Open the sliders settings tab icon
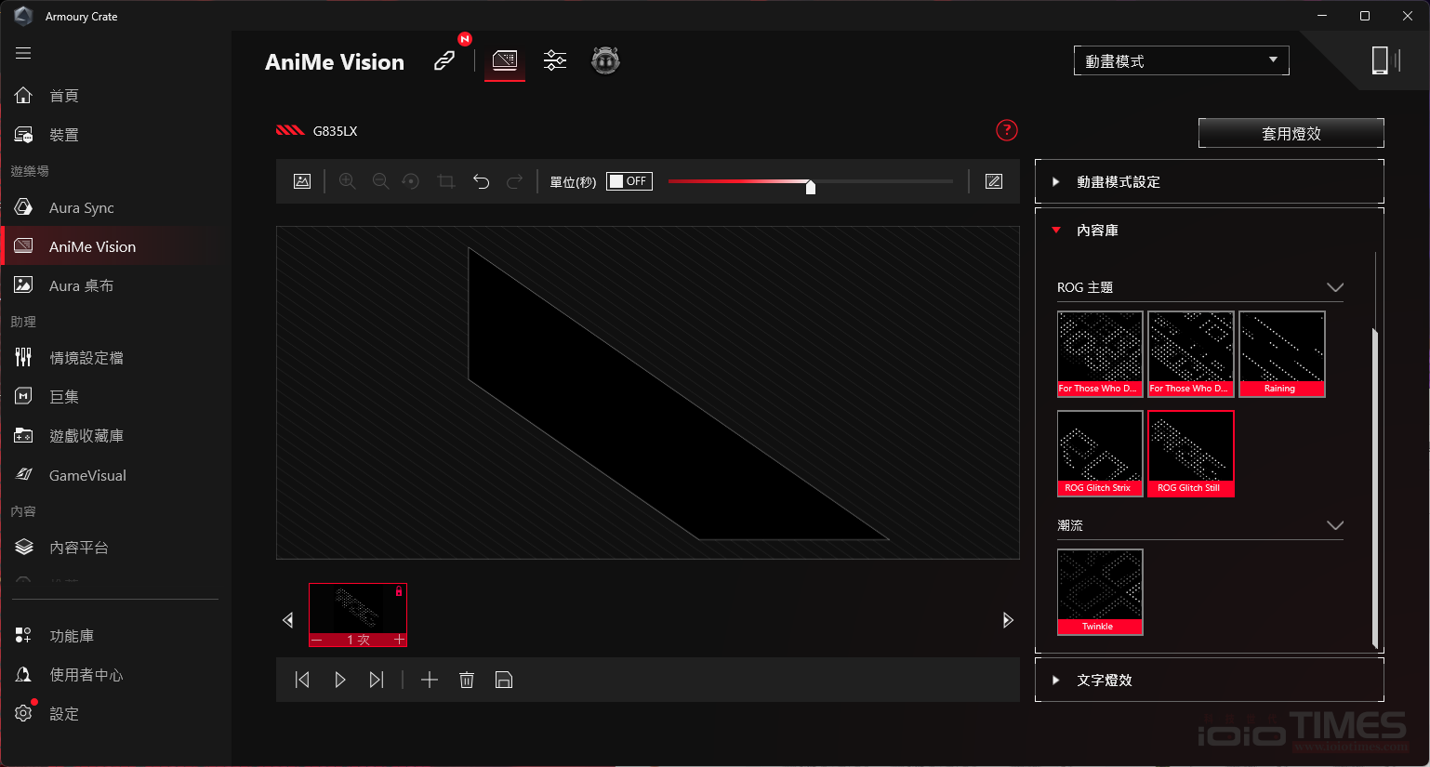 click(x=555, y=60)
